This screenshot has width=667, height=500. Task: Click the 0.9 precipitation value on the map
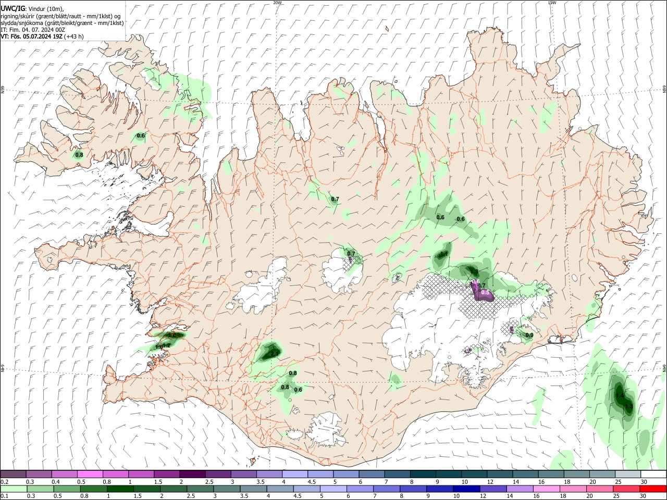529,335
